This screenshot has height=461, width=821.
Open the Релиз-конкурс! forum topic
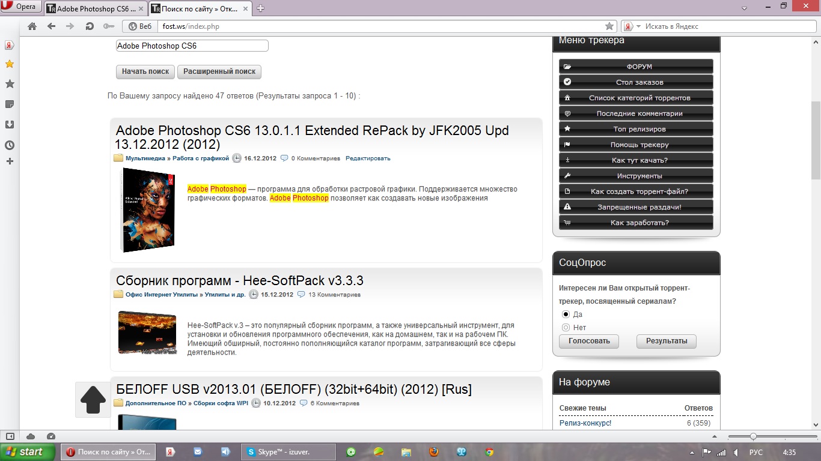(x=585, y=423)
